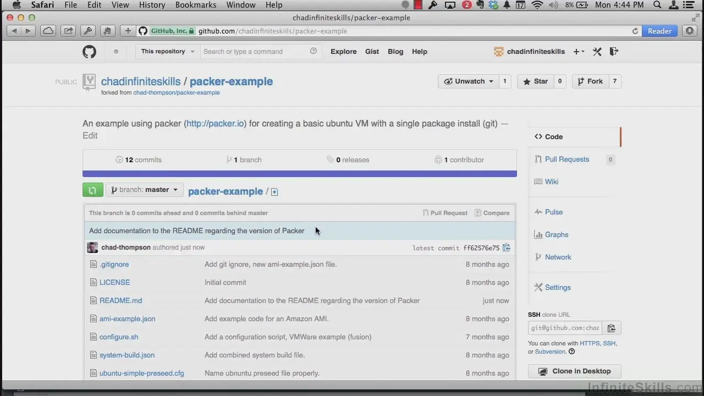Open the History menu

[152, 5]
